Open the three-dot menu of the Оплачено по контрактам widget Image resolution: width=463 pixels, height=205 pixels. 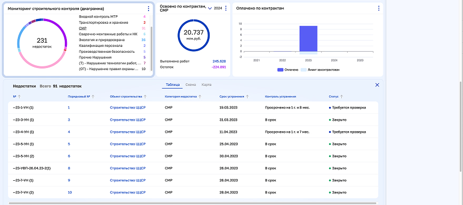(379, 8)
